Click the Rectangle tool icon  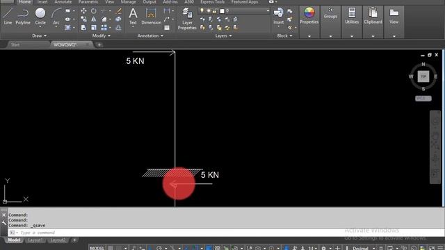[x=67, y=11]
